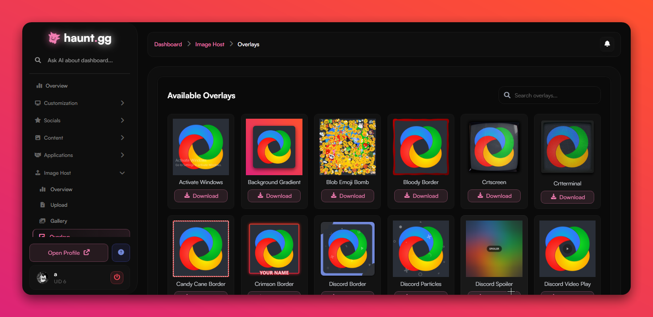Expand the Socials menu chevron

coord(122,120)
